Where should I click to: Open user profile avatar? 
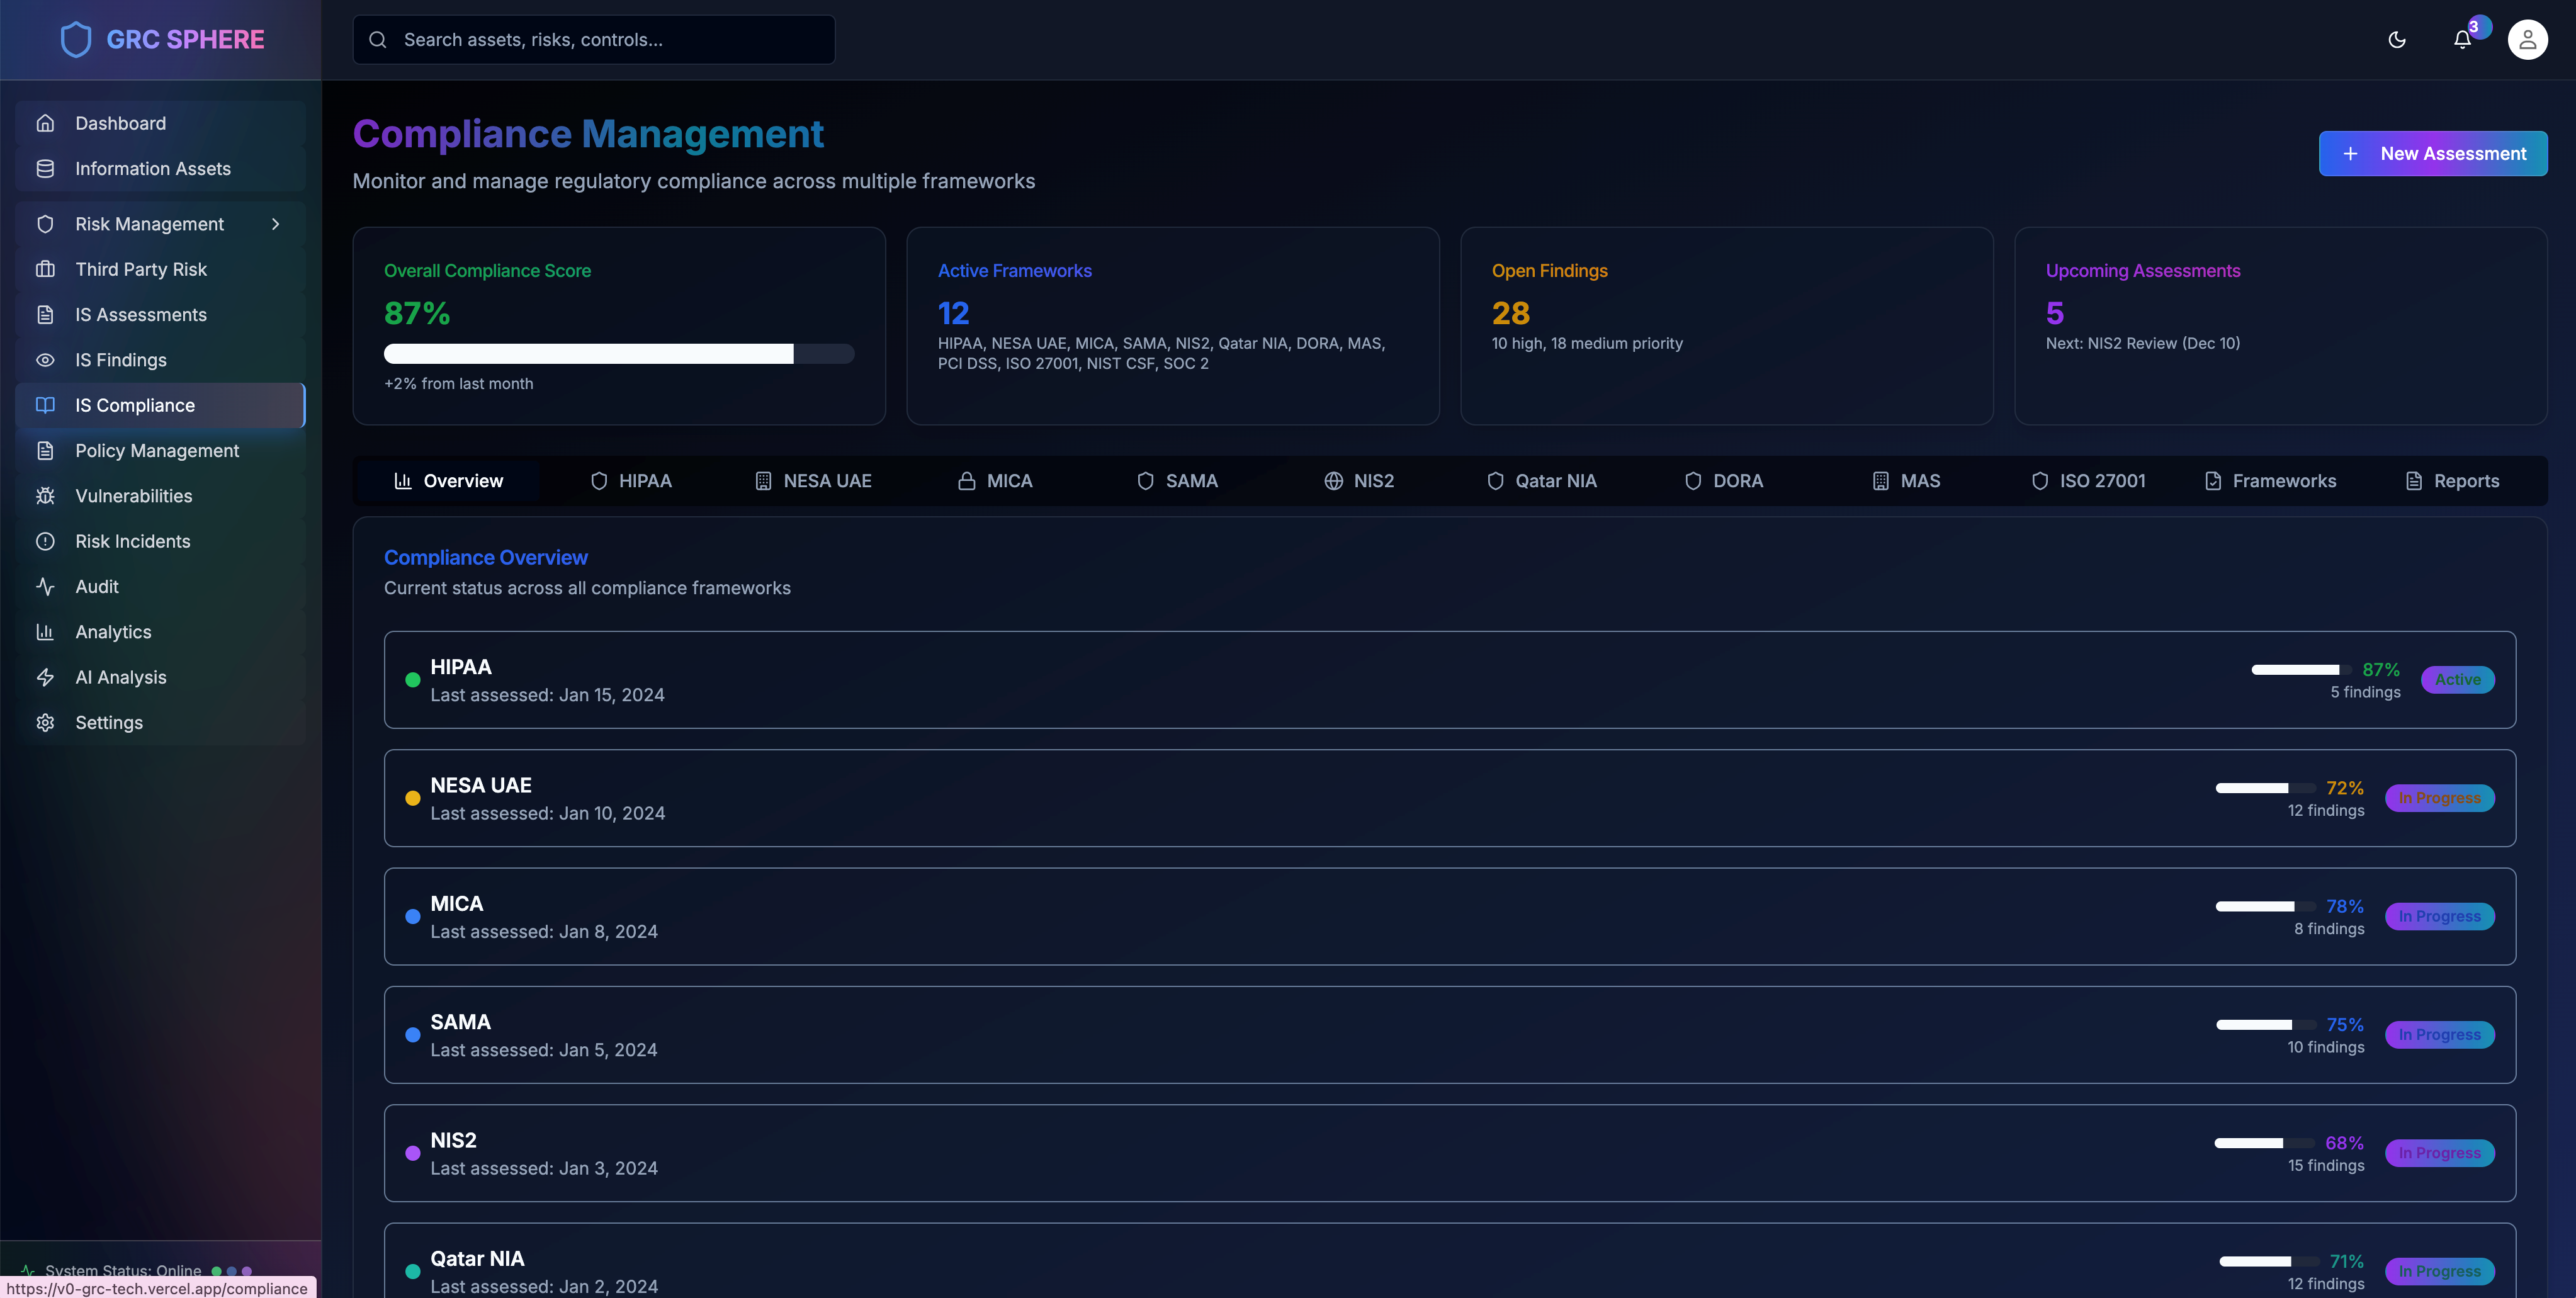tap(2527, 40)
